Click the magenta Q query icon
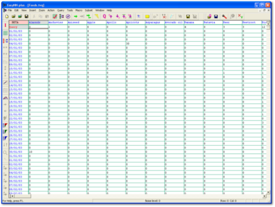275x207 pixels. click(x=104, y=17)
